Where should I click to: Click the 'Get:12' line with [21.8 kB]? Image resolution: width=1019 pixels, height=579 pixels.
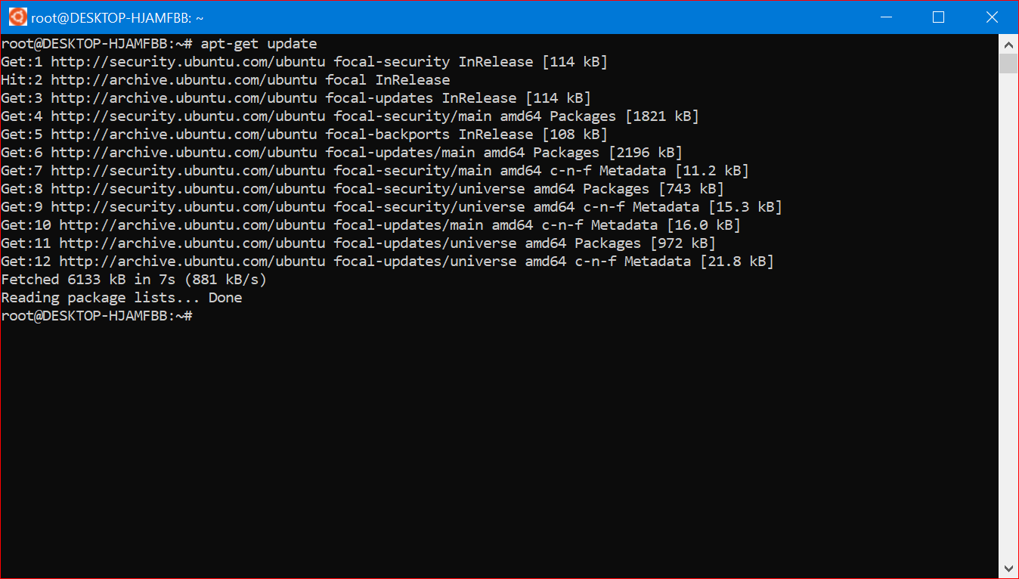click(x=387, y=262)
